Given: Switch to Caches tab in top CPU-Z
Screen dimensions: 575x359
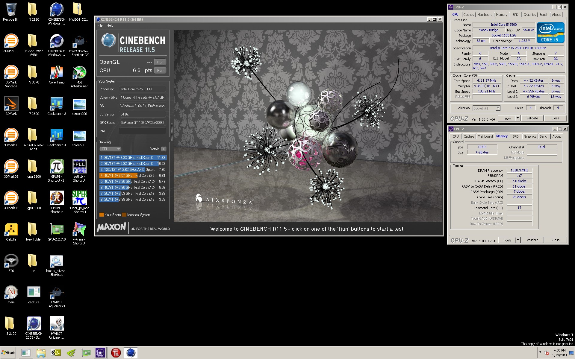Looking at the screenshot, I should click(468, 15).
